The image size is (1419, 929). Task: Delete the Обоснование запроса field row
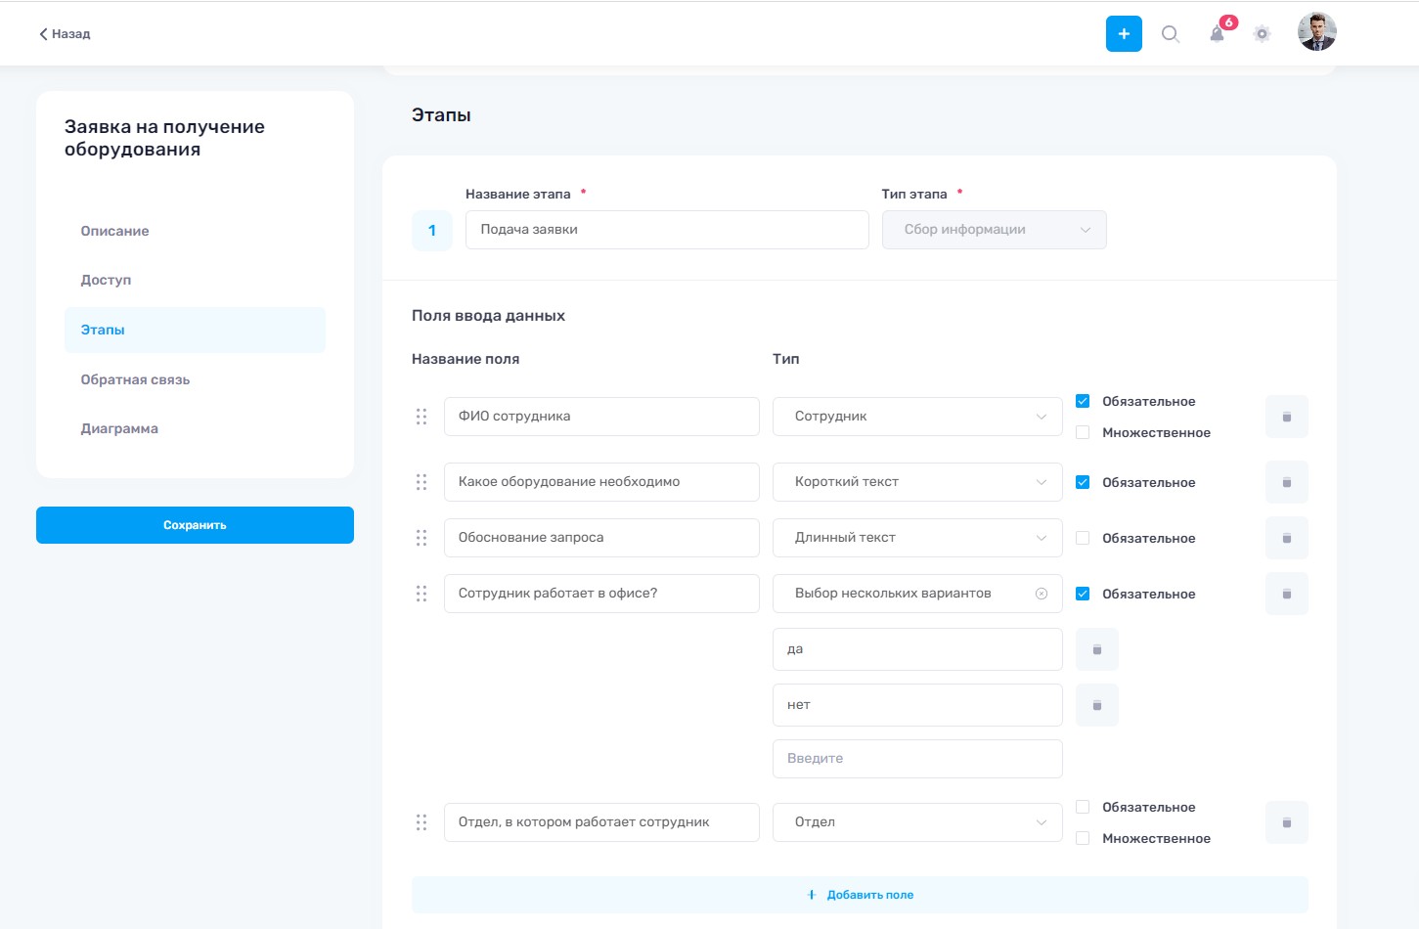[1287, 538]
